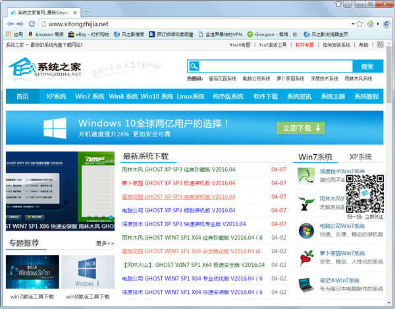Open the home page icon in toolbar
The height and width of the screenshot is (309, 395).
pos(370,24)
